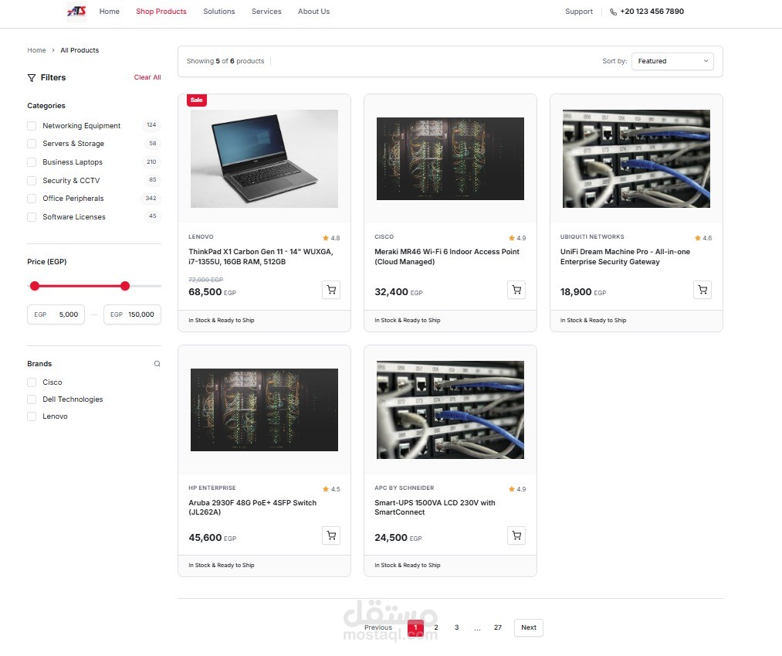Open the Services menu item
This screenshot has height=656, width=782.
(266, 12)
